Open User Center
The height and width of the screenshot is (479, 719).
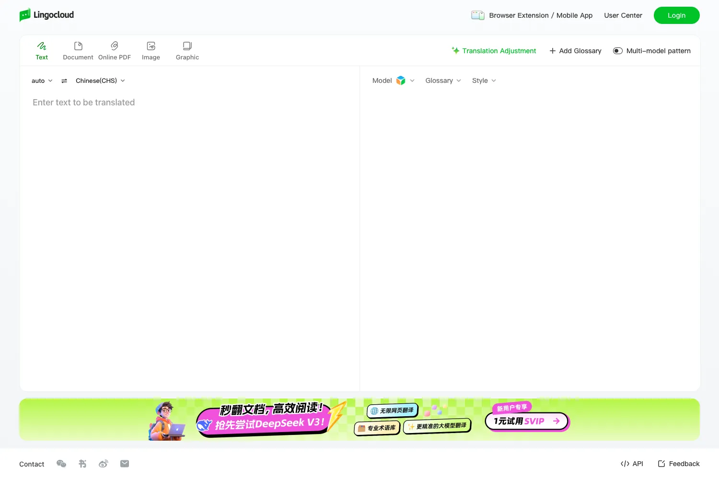coord(623,15)
